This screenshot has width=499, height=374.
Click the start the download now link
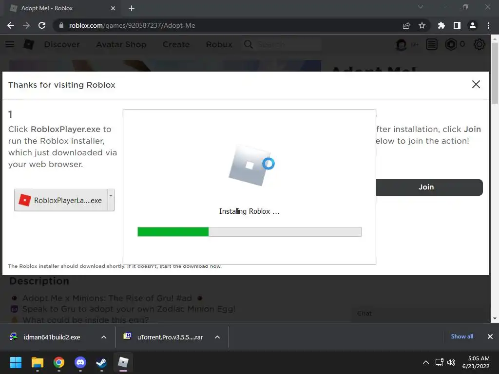[190, 266]
